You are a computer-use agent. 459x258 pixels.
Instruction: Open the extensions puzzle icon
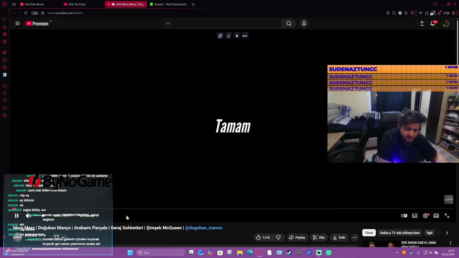(427, 13)
